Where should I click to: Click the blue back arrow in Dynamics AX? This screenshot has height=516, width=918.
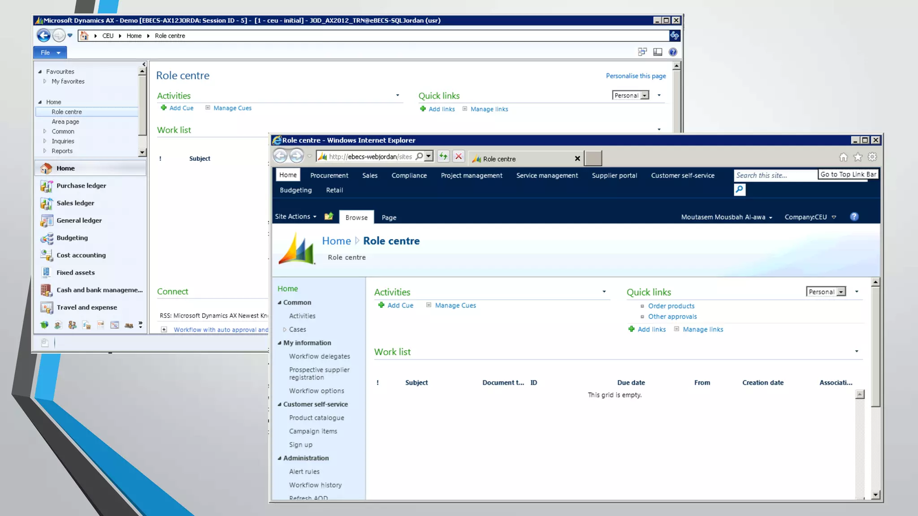point(43,35)
